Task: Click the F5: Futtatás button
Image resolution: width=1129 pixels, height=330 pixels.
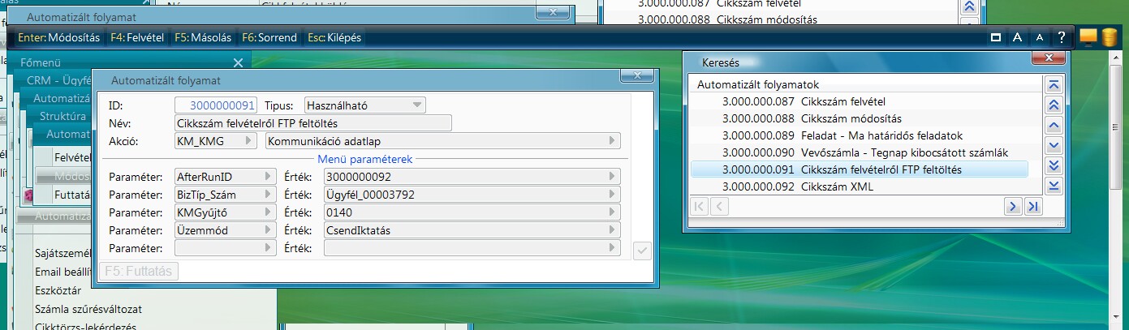Action: click(x=139, y=271)
